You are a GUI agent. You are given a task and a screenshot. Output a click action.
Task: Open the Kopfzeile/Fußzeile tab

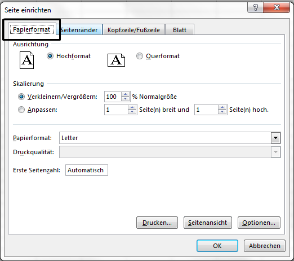[133, 30]
